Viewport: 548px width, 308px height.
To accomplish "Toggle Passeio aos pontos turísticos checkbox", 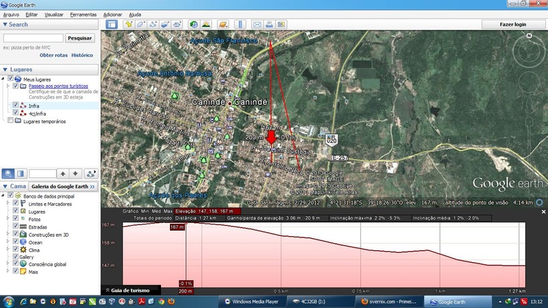I will [15, 86].
